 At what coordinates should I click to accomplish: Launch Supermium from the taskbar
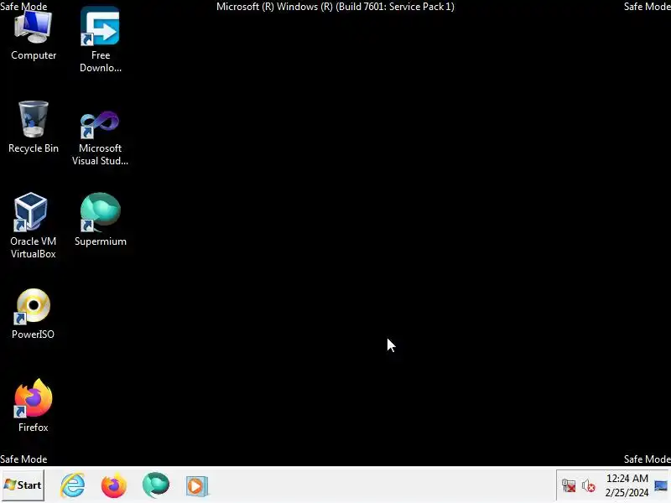pyautogui.click(x=155, y=485)
